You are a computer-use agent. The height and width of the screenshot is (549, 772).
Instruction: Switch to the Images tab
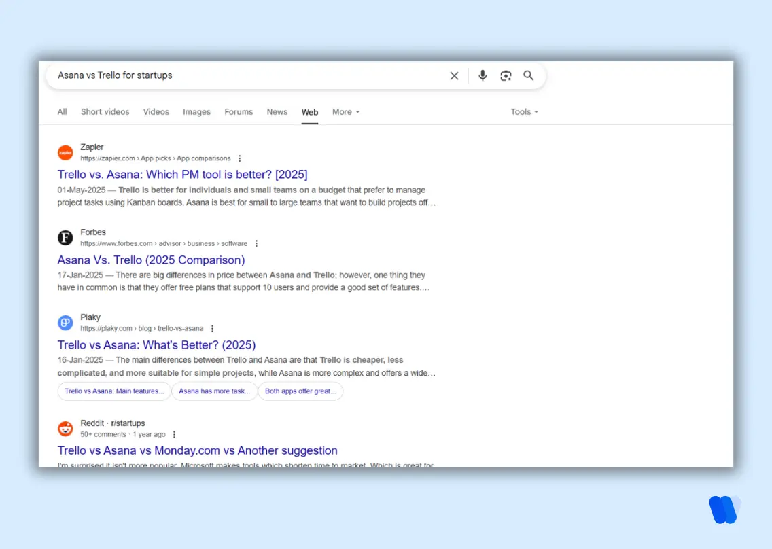point(196,111)
